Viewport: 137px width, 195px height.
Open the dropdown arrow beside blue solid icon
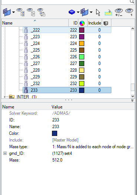(78, 12)
